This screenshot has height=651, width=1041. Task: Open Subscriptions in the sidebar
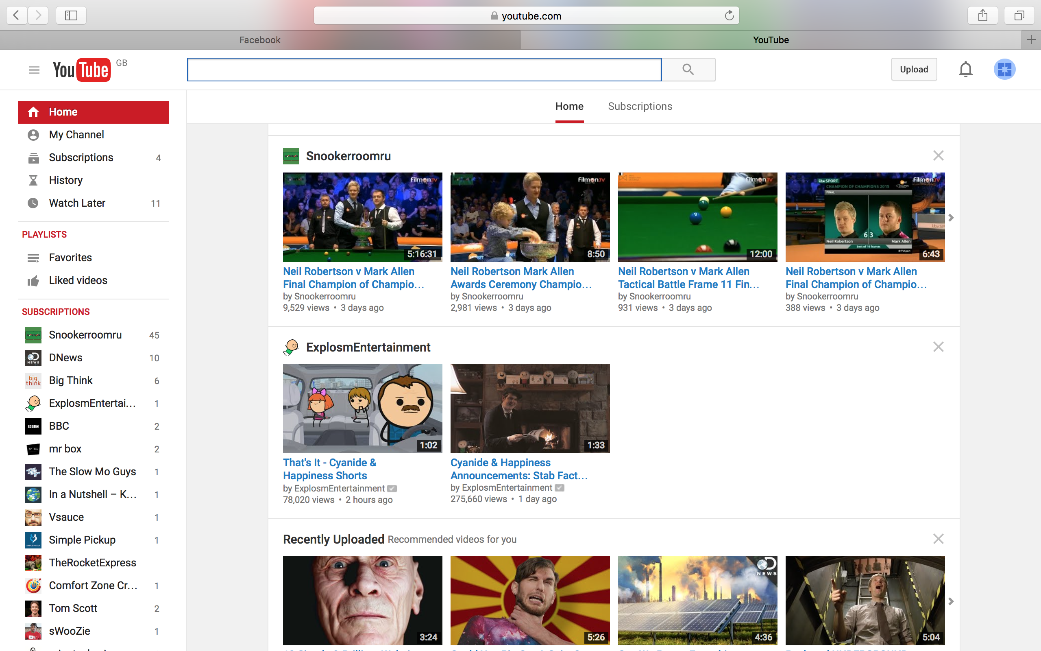(94, 157)
